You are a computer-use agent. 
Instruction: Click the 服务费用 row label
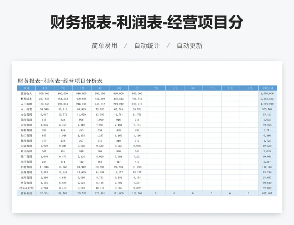point(26,172)
